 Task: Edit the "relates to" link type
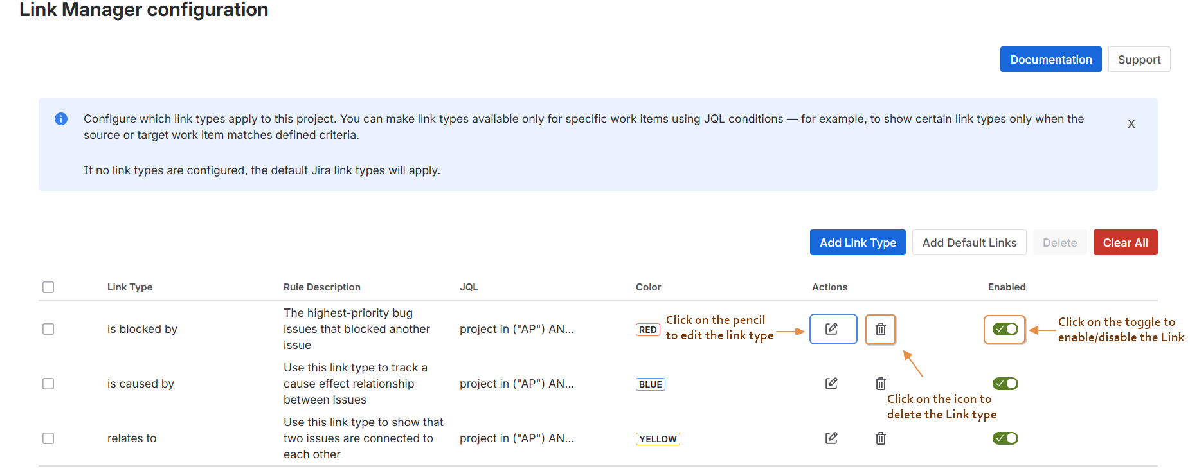[831, 438]
